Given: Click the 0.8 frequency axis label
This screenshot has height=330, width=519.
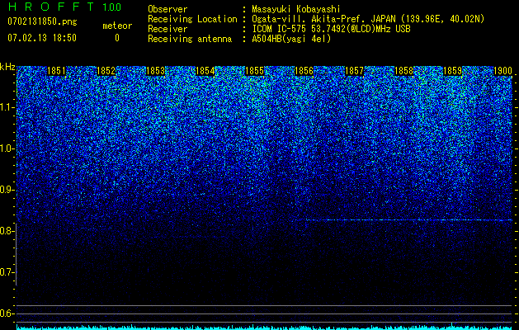Looking at the screenshot, I should click(x=7, y=231).
